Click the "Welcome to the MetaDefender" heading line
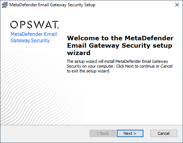183x143 pixels. tap(120, 38)
